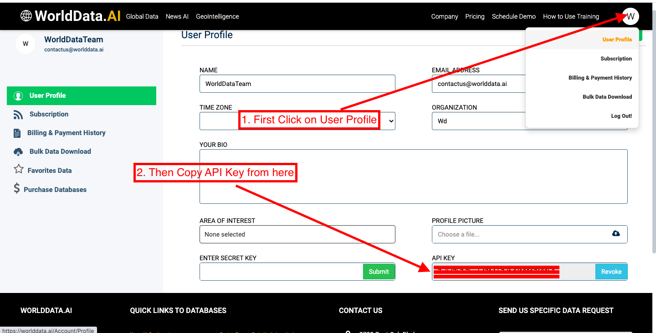This screenshot has height=333, width=656.
Task: Click into the Name input field
Action: [x=297, y=84]
